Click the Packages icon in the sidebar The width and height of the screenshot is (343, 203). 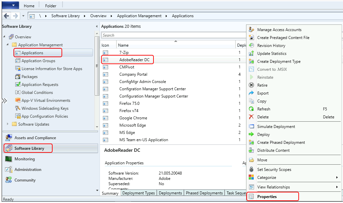[x=18, y=77]
